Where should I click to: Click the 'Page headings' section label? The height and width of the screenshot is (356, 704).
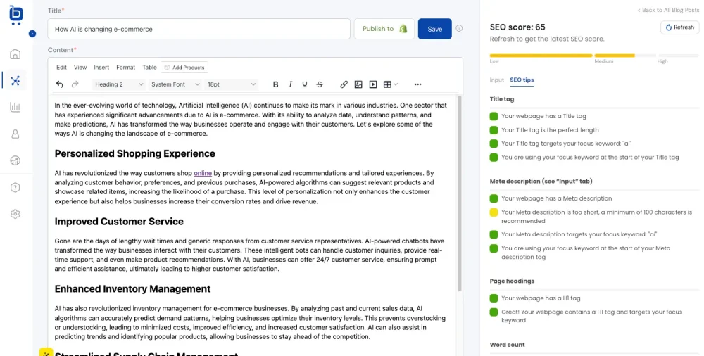pyautogui.click(x=513, y=281)
